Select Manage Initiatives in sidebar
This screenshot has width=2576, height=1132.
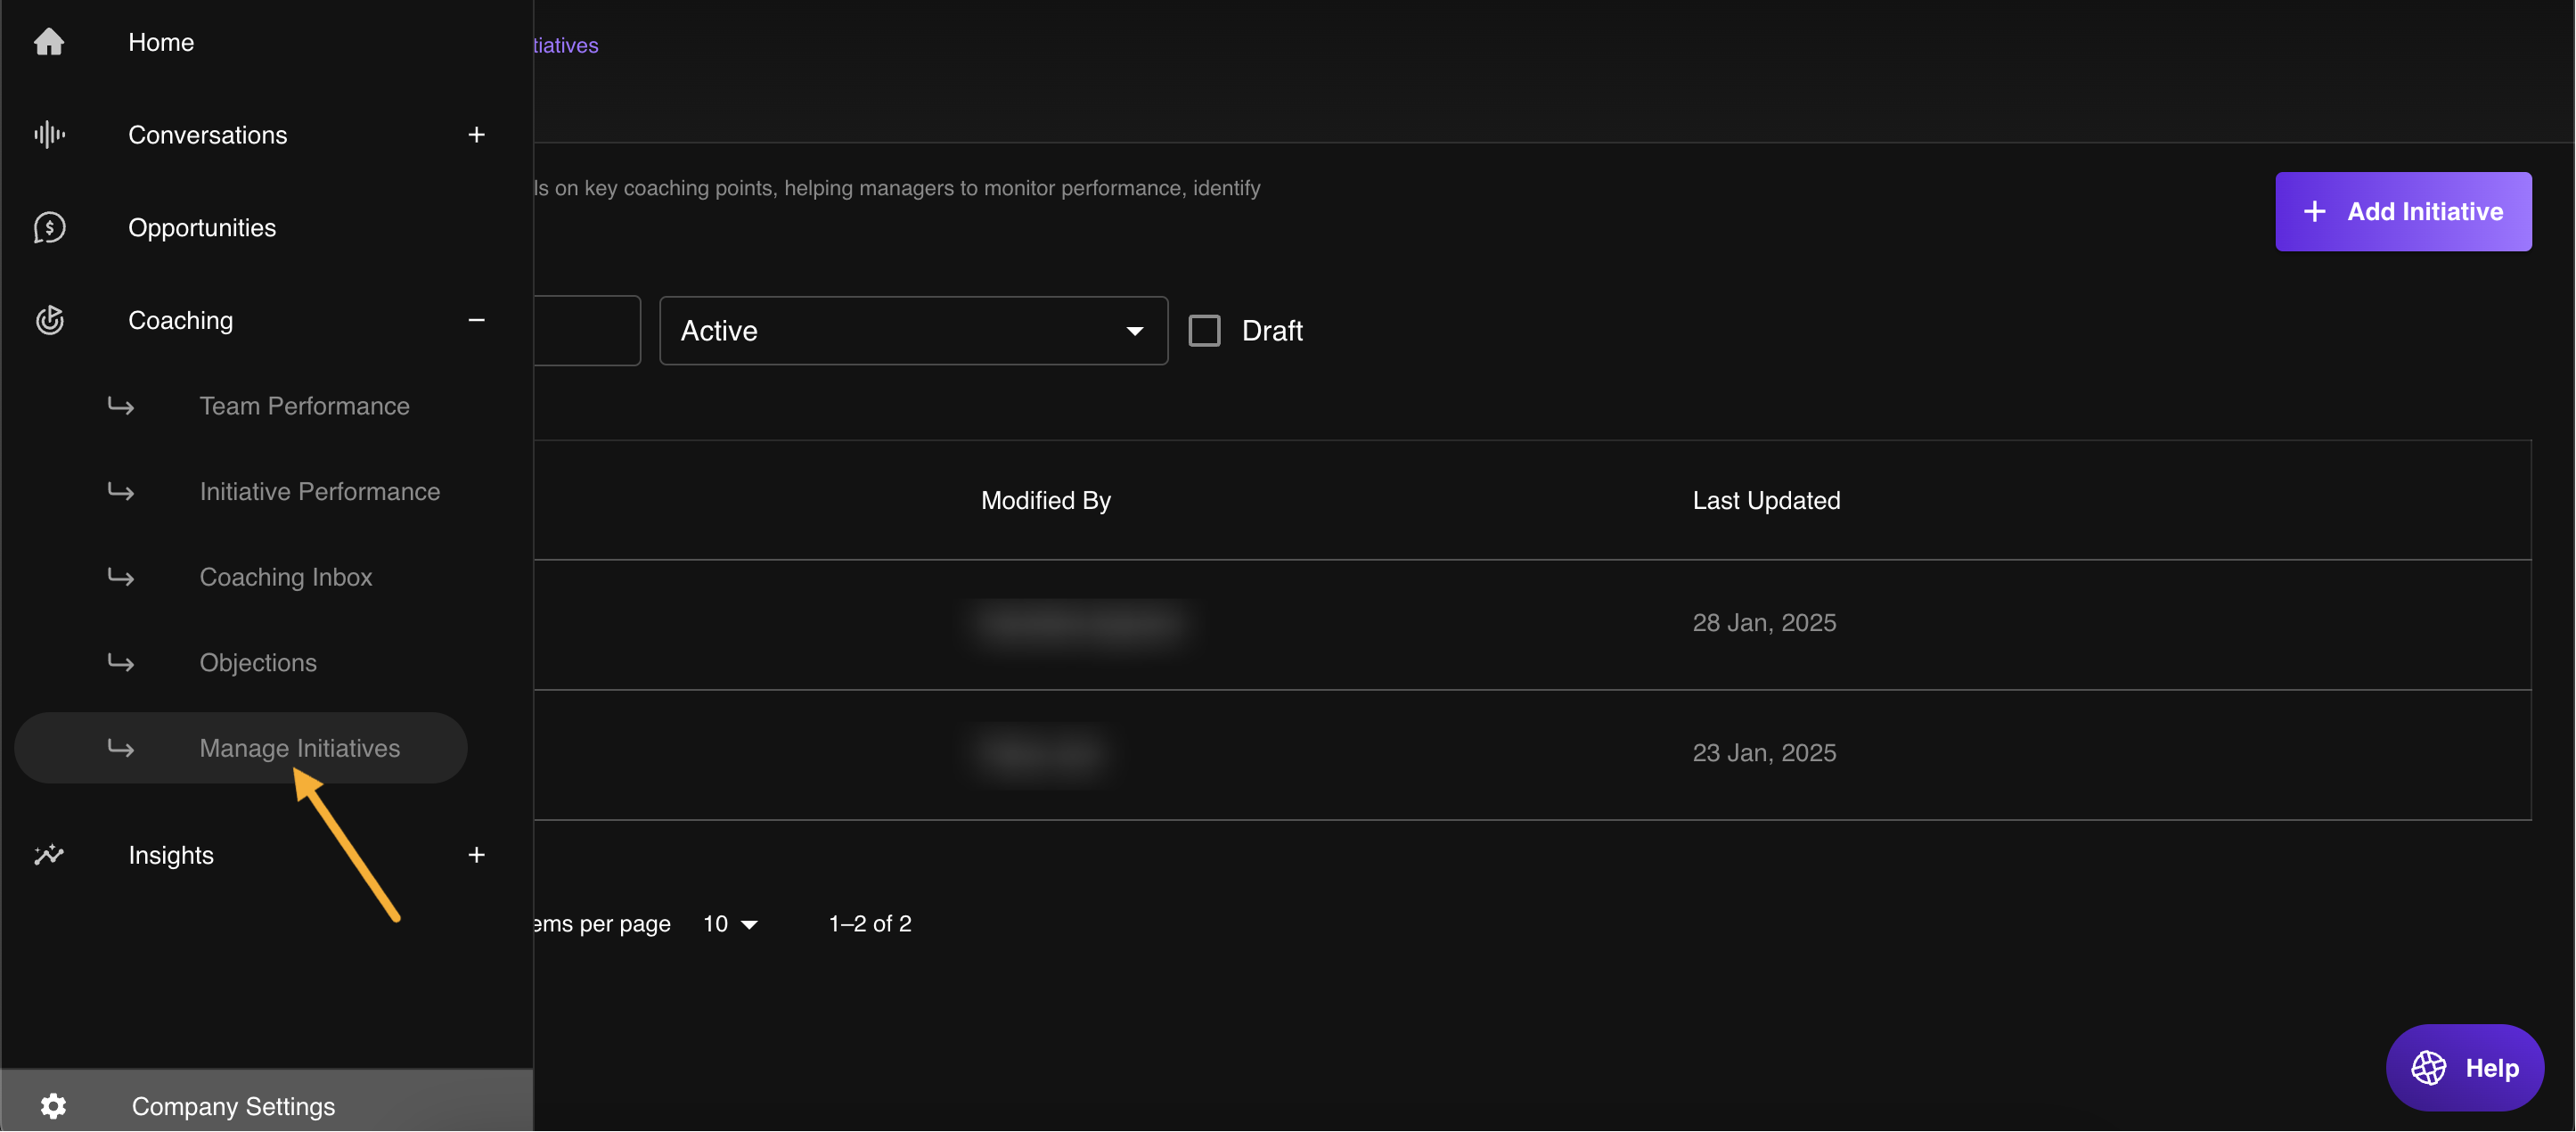coord(299,748)
